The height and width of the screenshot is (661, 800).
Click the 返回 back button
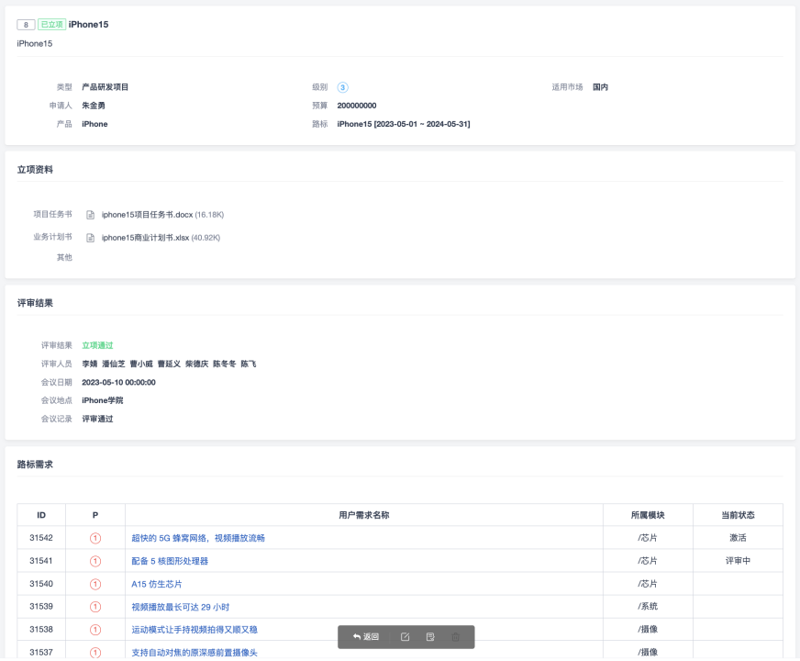tap(366, 636)
